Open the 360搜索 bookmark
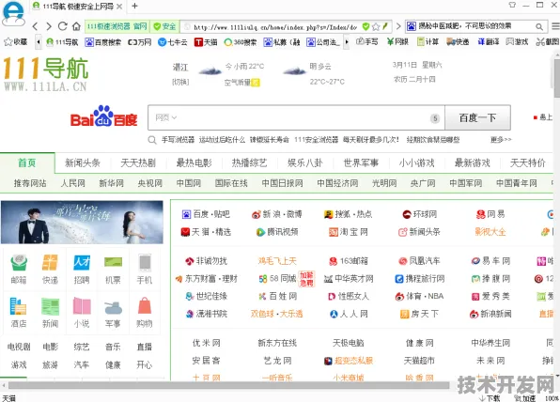The width and height of the screenshot is (560, 402). pos(240,42)
